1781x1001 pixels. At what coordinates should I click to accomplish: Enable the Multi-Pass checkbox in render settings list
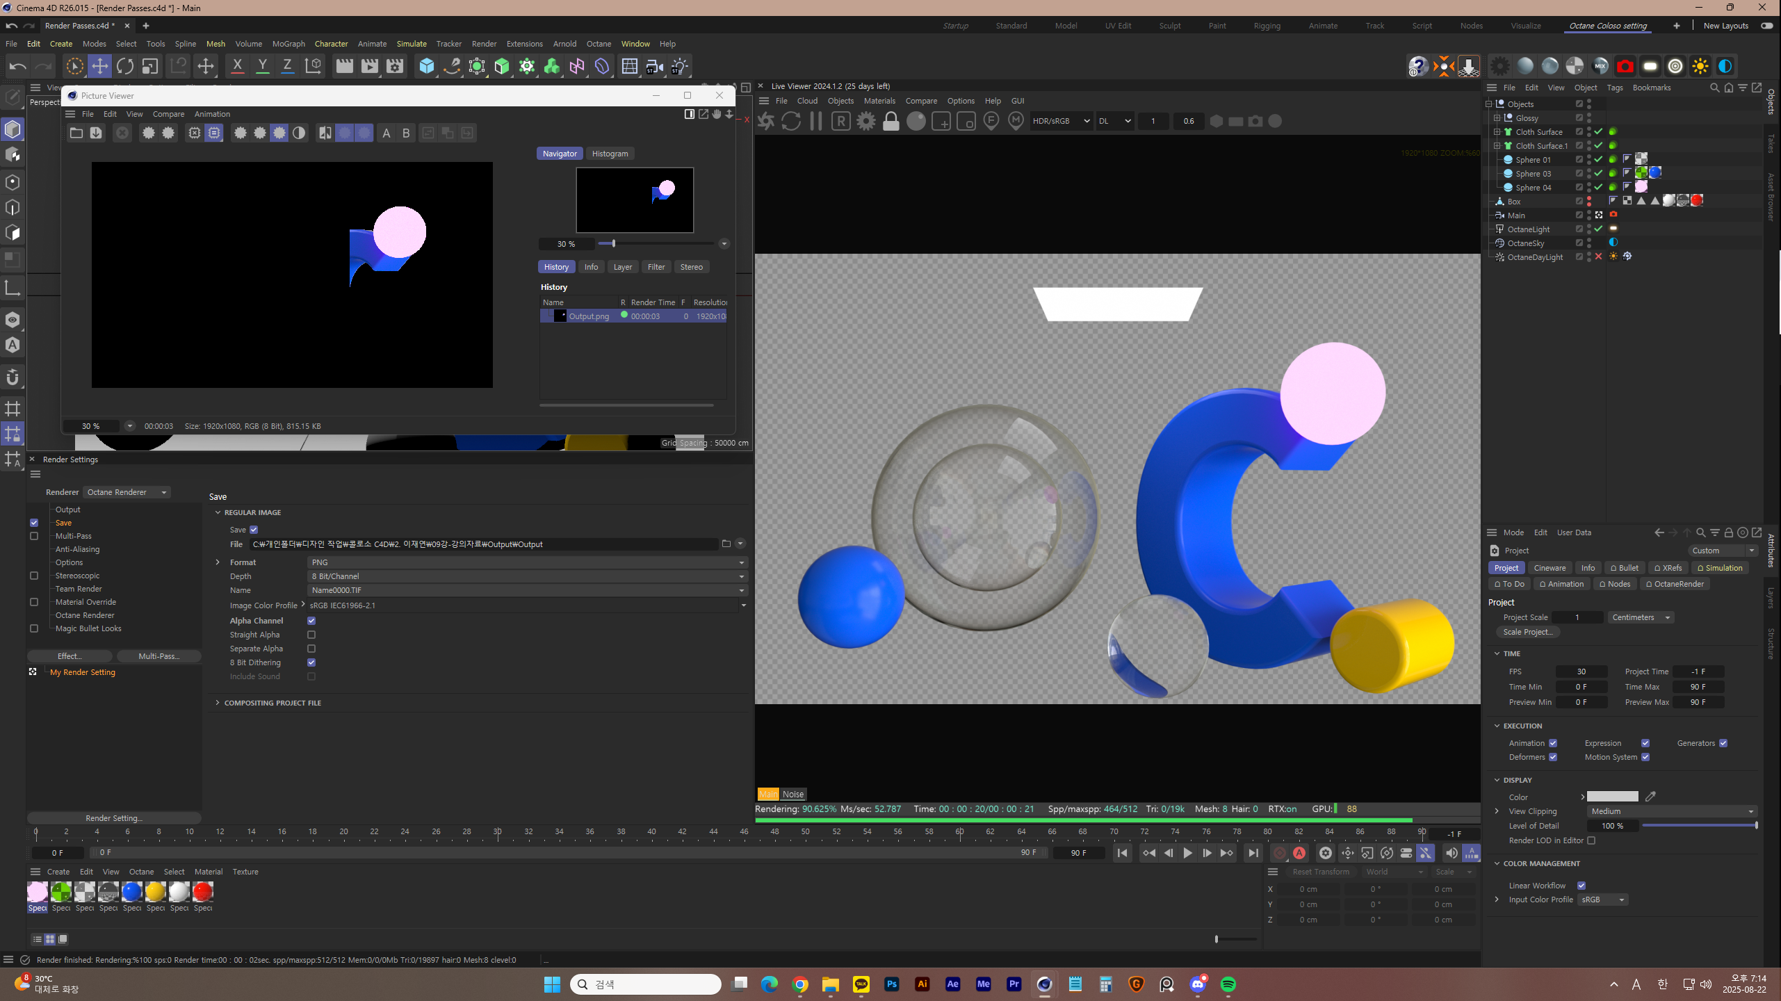tap(34, 536)
